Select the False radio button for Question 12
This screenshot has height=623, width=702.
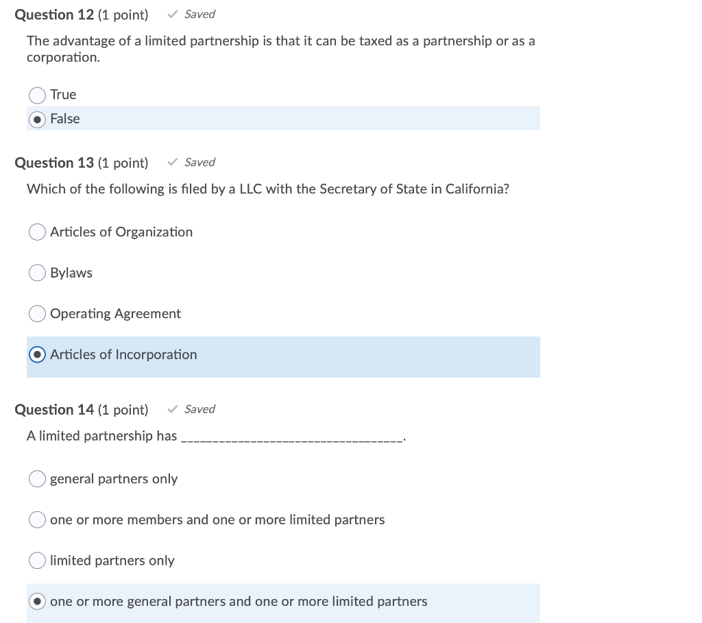point(37,119)
